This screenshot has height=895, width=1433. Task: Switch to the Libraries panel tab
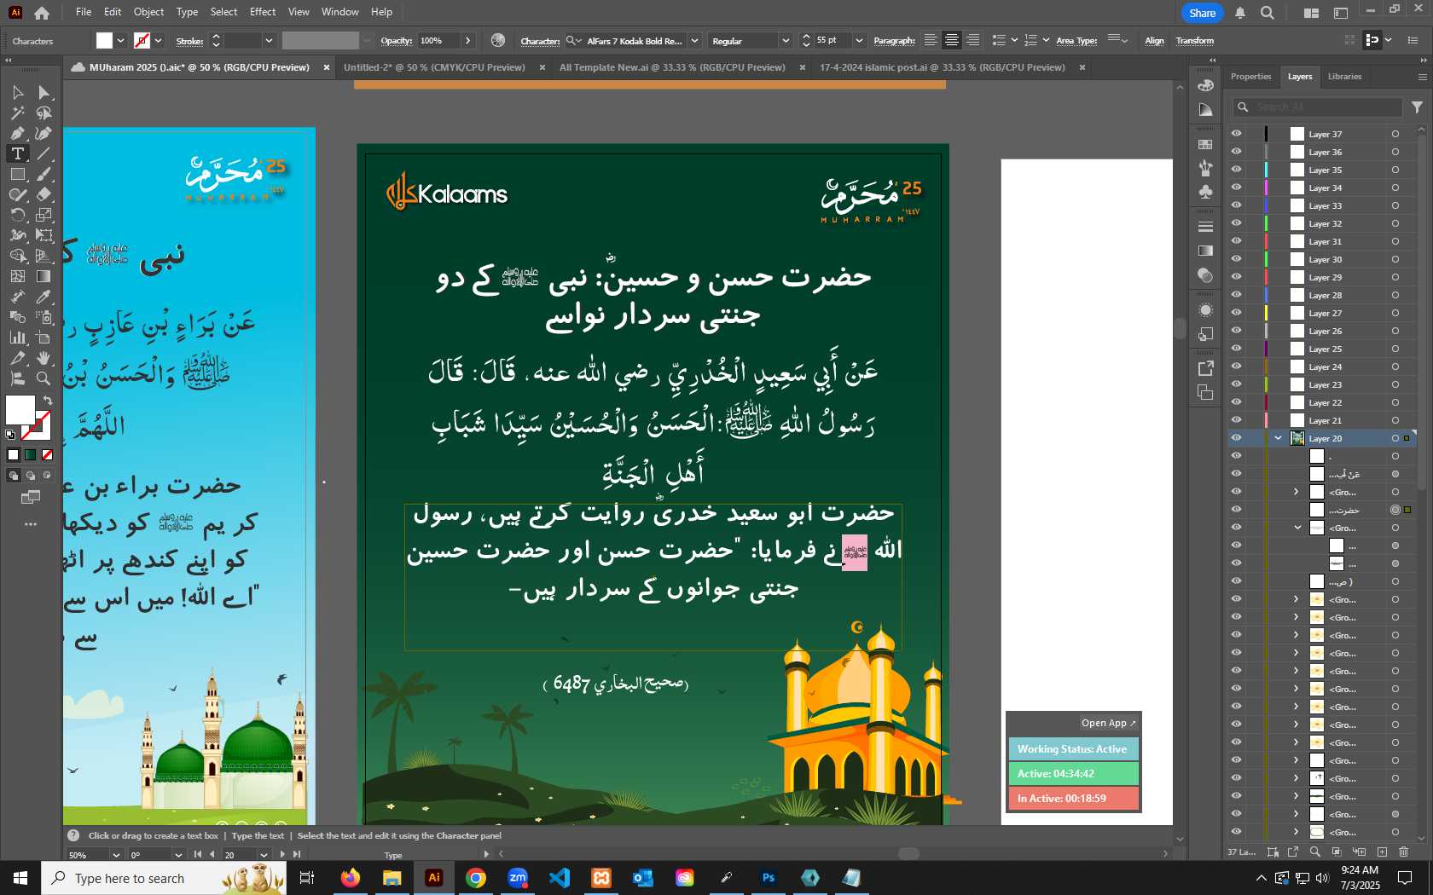tap(1344, 77)
